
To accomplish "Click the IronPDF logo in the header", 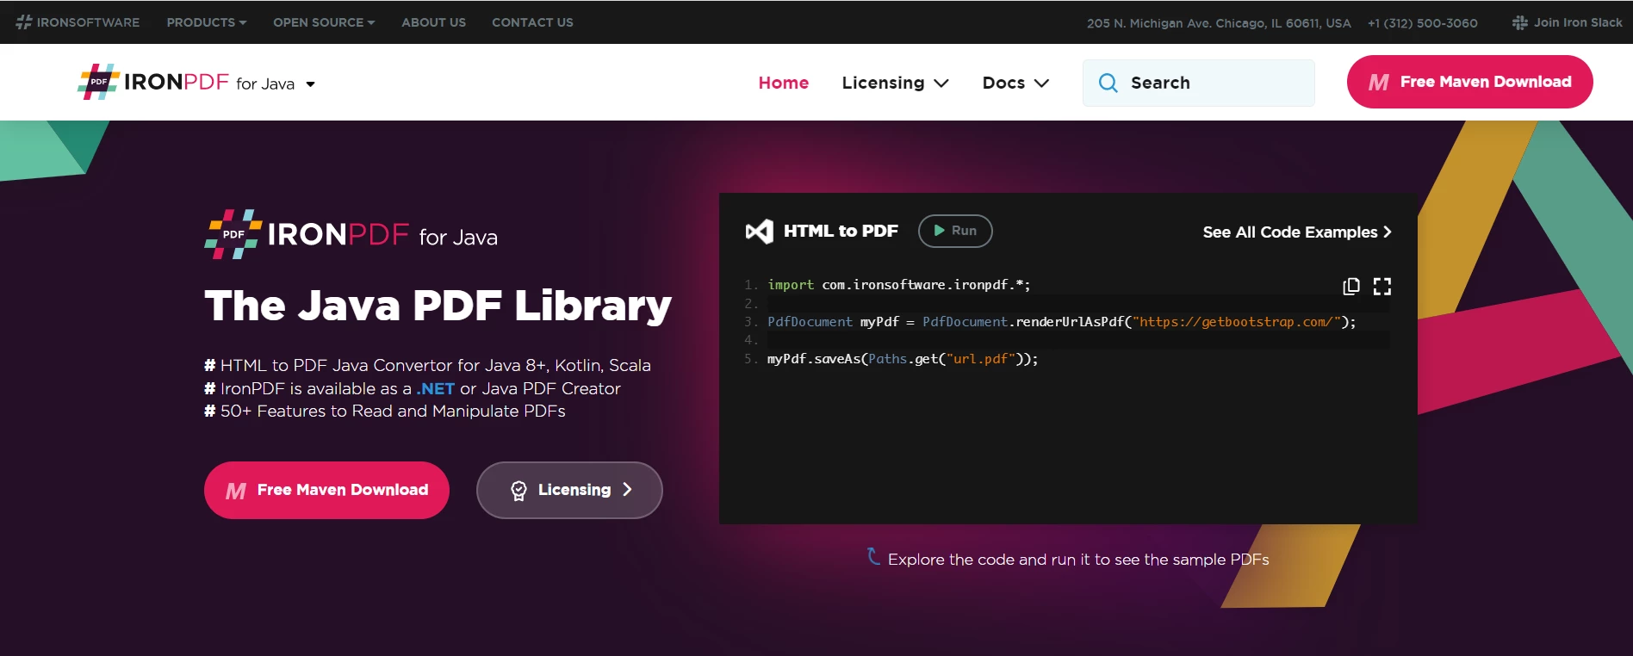I will pyautogui.click(x=153, y=83).
